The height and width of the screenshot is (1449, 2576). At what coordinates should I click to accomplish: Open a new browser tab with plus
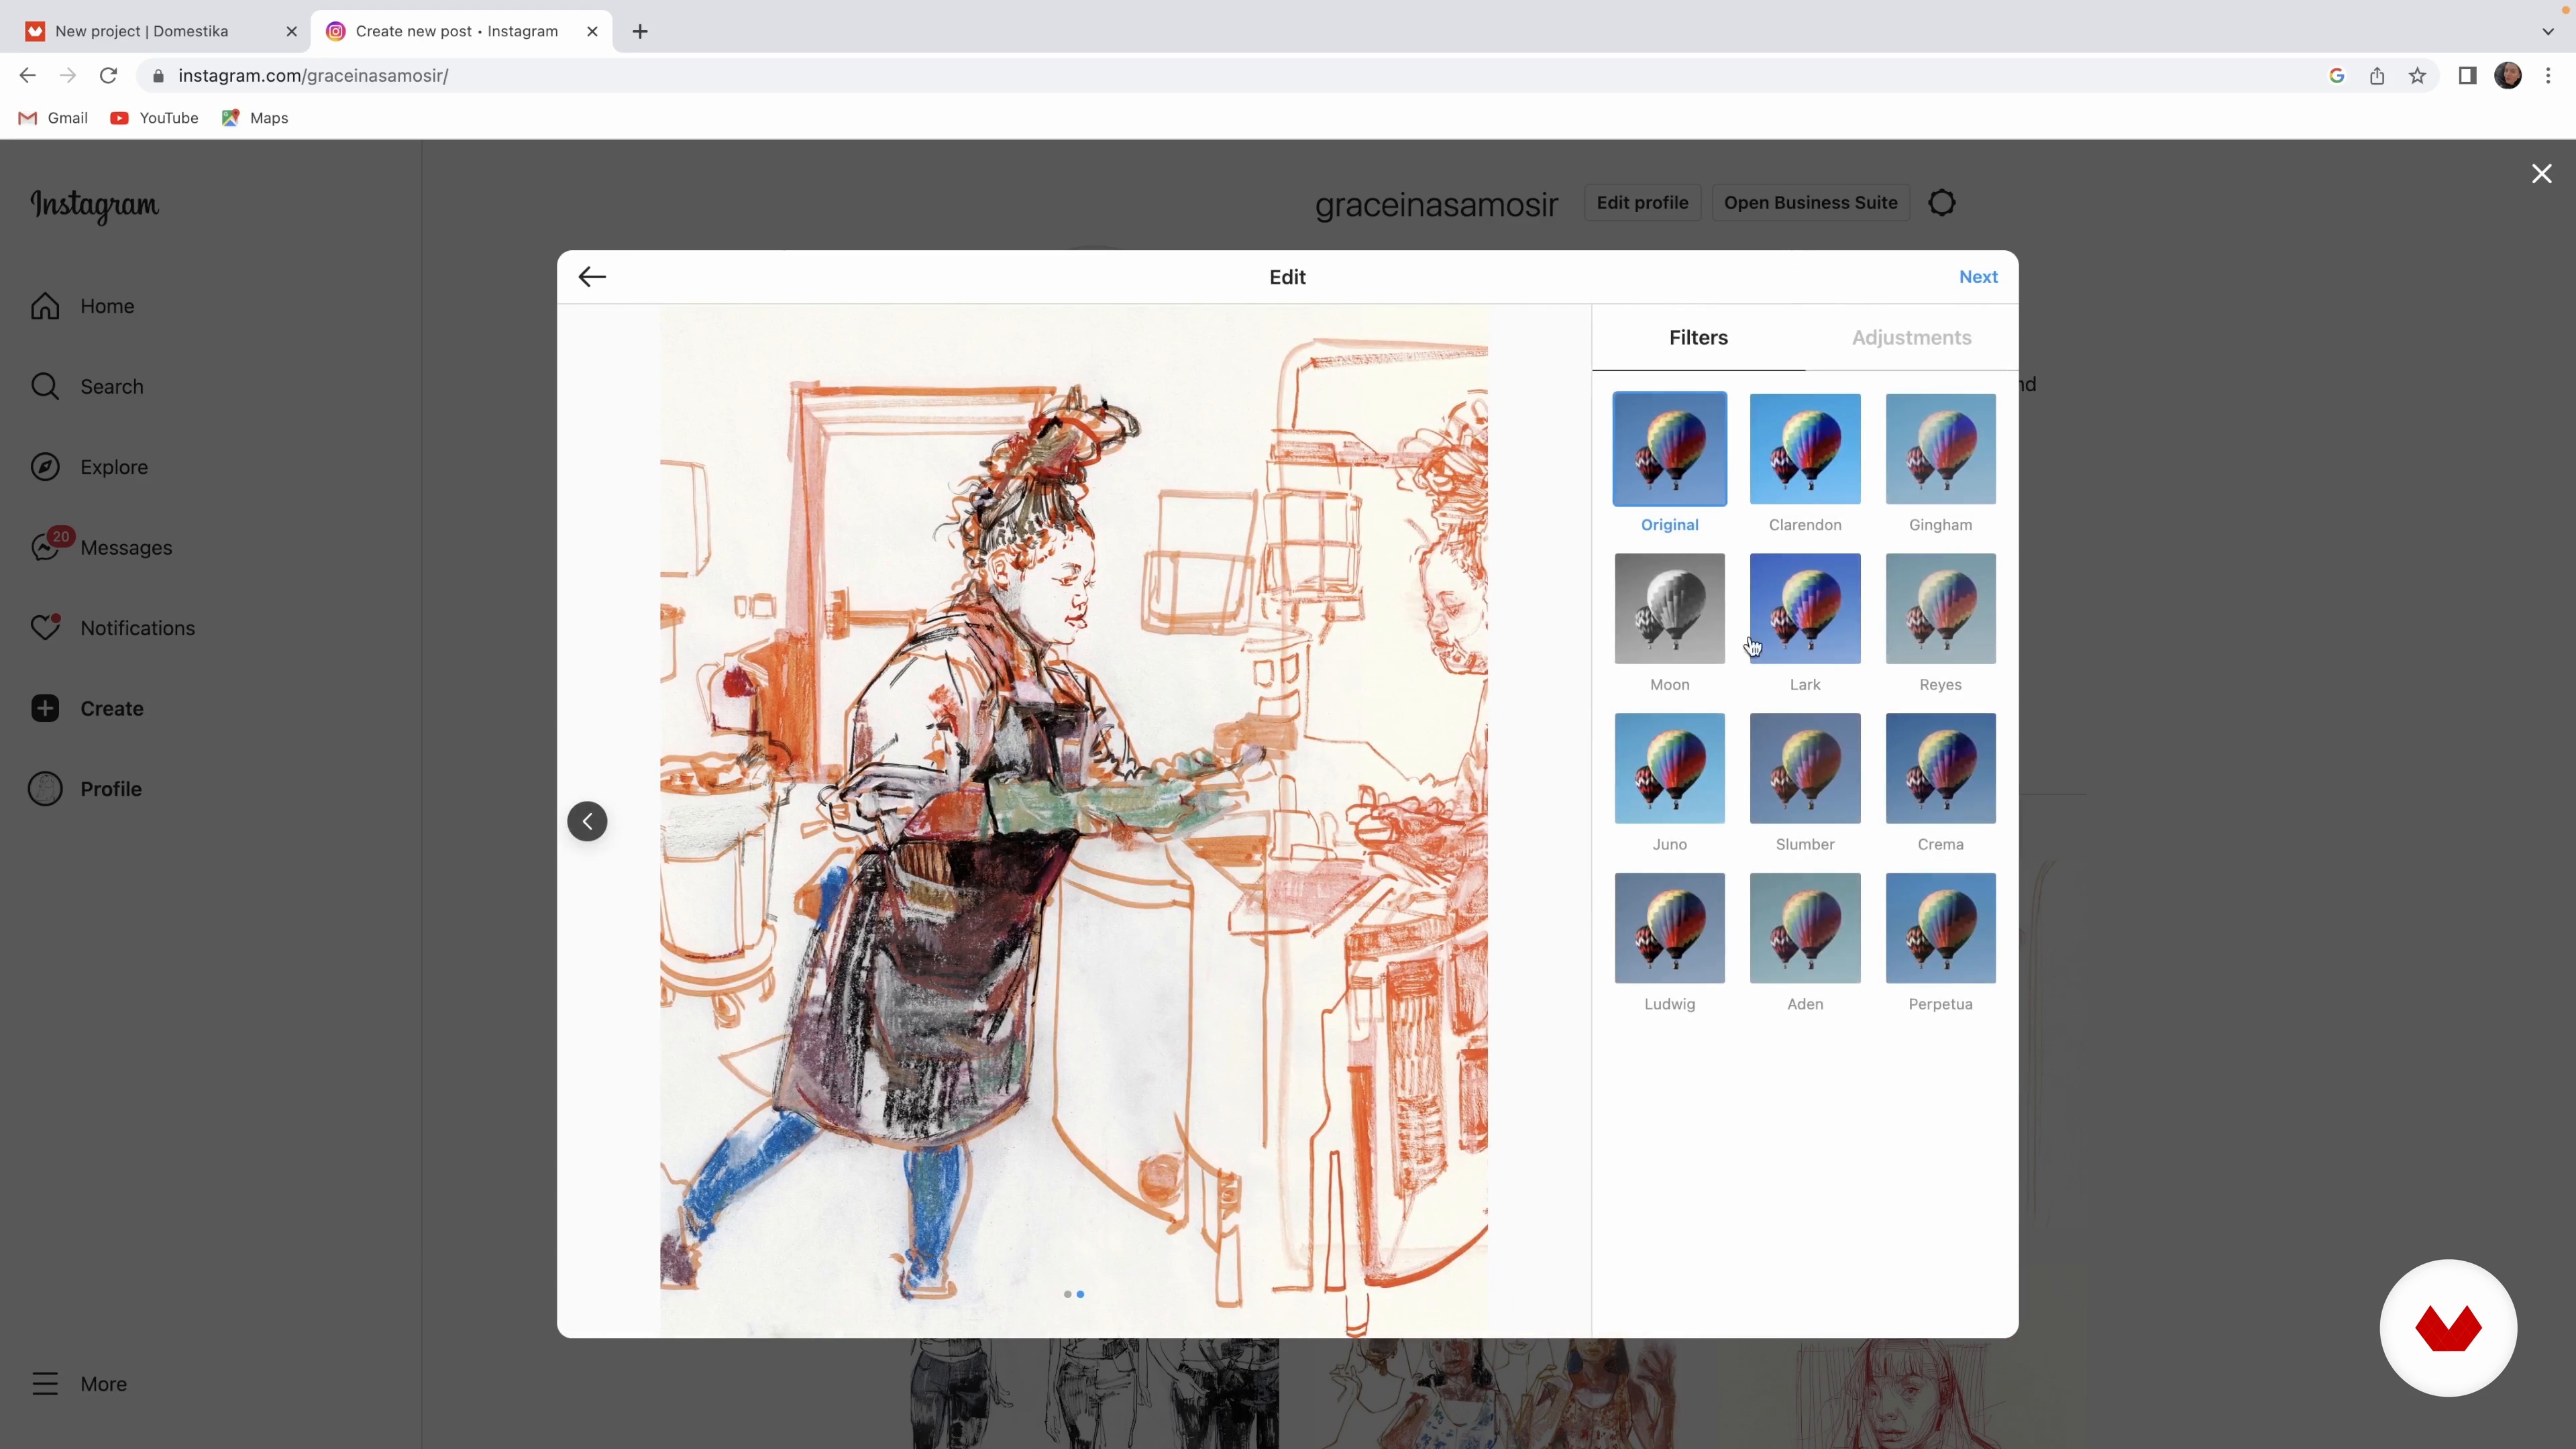(640, 31)
